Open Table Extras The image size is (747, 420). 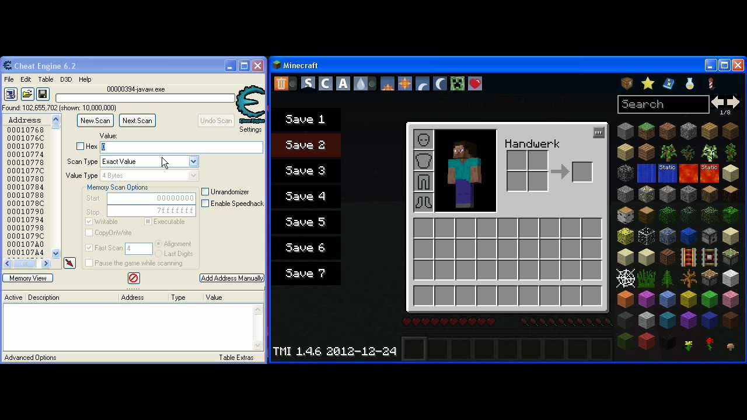(236, 358)
